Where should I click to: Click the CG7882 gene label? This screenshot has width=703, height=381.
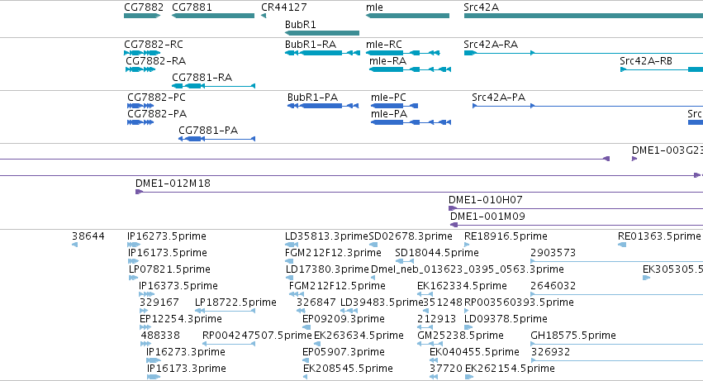[144, 7]
